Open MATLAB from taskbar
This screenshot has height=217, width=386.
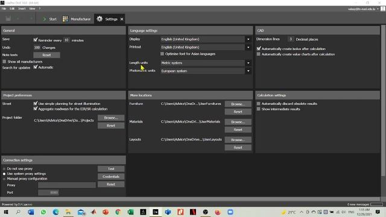coord(93,212)
